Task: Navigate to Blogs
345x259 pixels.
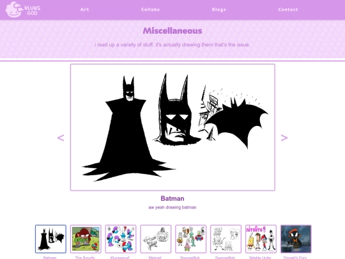Action: (x=218, y=10)
